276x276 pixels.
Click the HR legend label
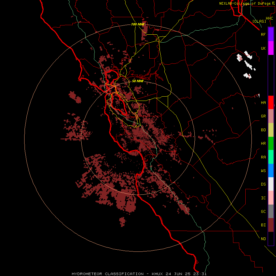tap(263, 144)
